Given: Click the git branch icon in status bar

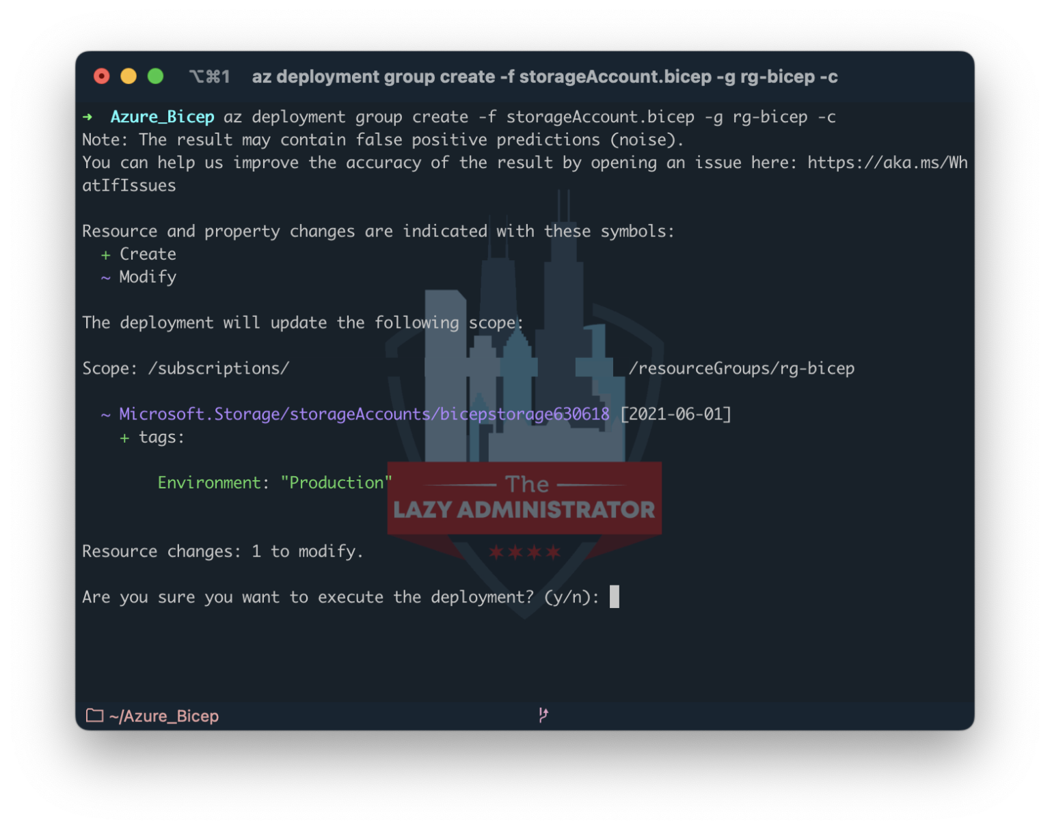Looking at the screenshot, I should coord(543,715).
